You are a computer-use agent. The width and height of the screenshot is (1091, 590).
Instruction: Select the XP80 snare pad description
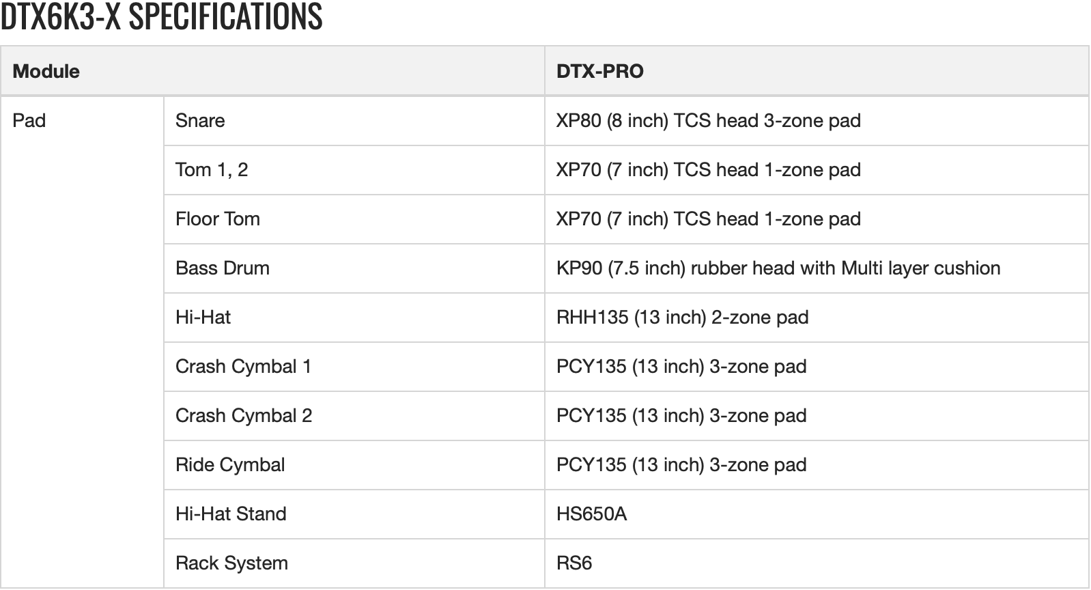(x=708, y=121)
